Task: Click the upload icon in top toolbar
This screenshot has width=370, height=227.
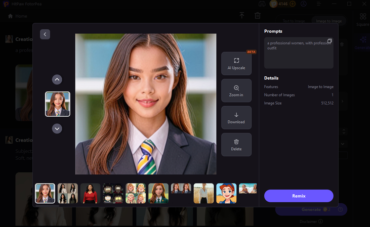Action: (x=242, y=16)
